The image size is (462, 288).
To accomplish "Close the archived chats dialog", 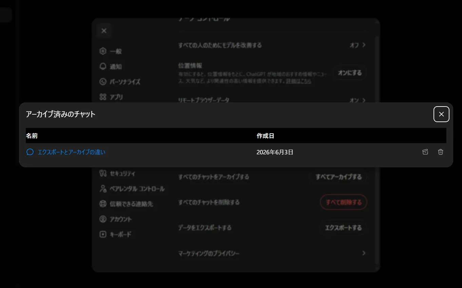I will (x=441, y=114).
